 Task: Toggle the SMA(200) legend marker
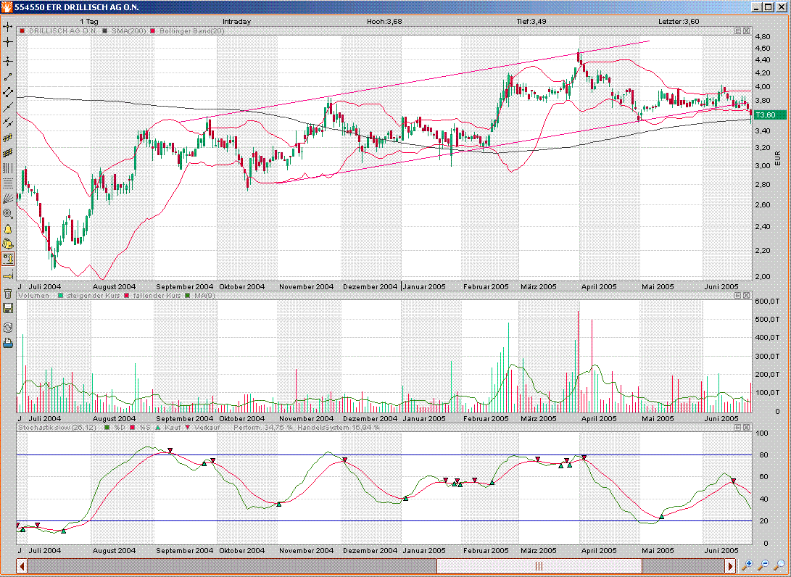click(x=106, y=30)
